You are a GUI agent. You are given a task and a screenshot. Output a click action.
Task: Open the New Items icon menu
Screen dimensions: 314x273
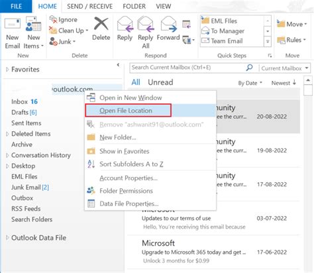click(x=34, y=25)
